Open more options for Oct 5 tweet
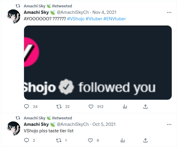 click(169, 124)
